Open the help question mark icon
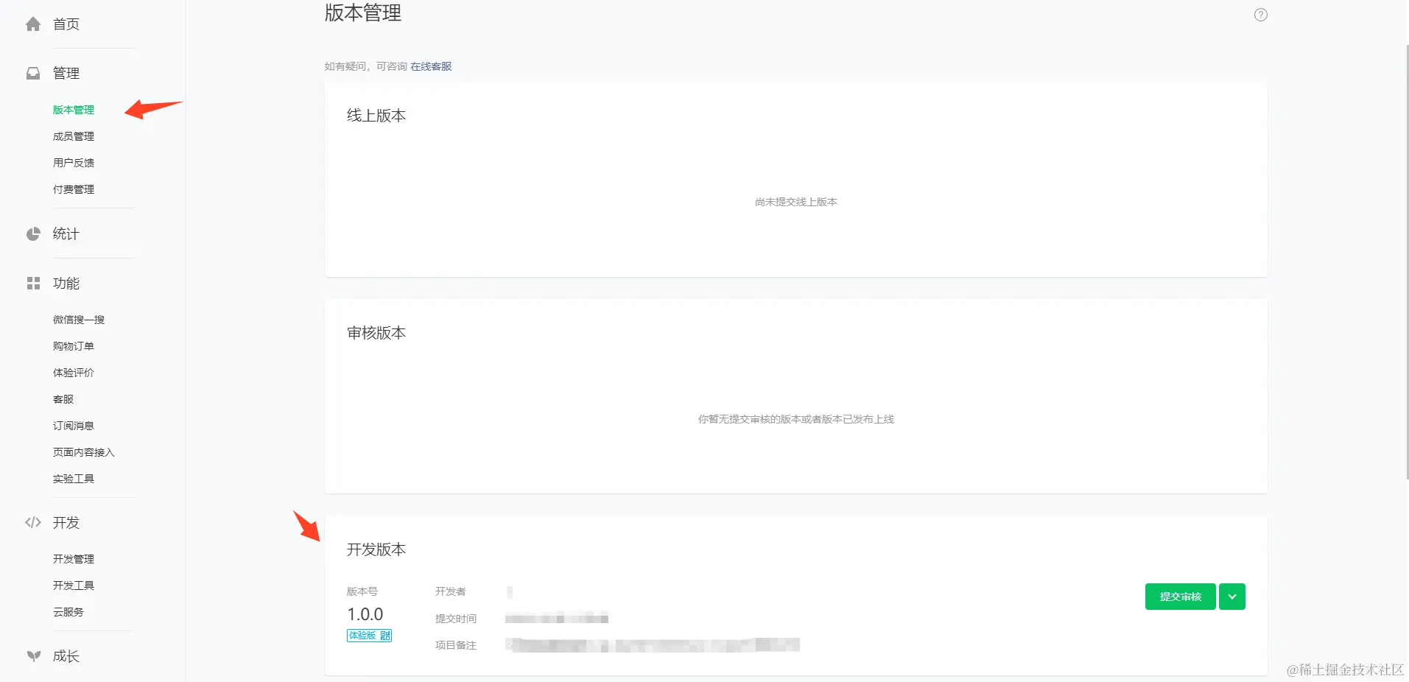The image size is (1409, 682). tap(1261, 15)
